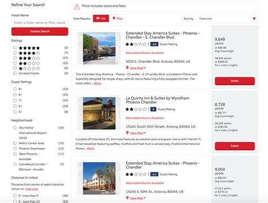Select the 8,728 points La Quinta hotel
The width and height of the screenshot is (268, 203).
(x=235, y=146)
